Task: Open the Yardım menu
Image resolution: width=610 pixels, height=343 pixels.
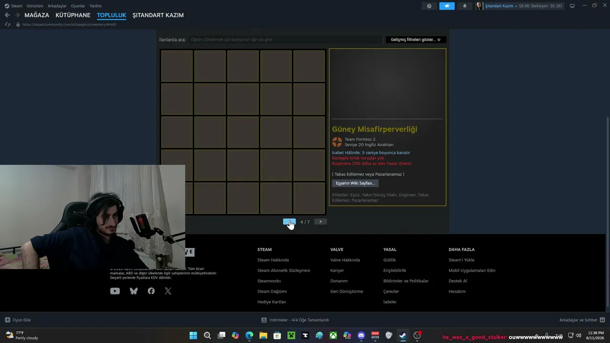Action: (95, 6)
